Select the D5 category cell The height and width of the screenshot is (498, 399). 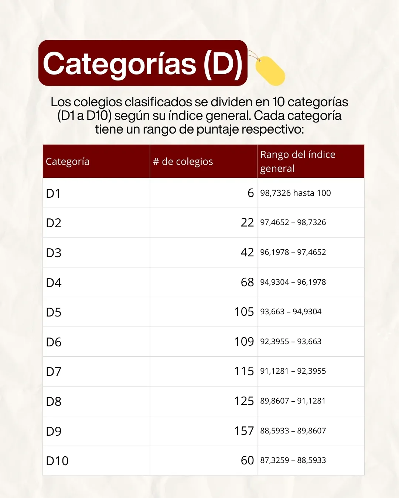tap(54, 312)
